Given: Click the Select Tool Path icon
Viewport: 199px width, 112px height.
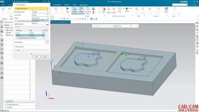Looking at the screenshot, I should [x=81, y=11].
